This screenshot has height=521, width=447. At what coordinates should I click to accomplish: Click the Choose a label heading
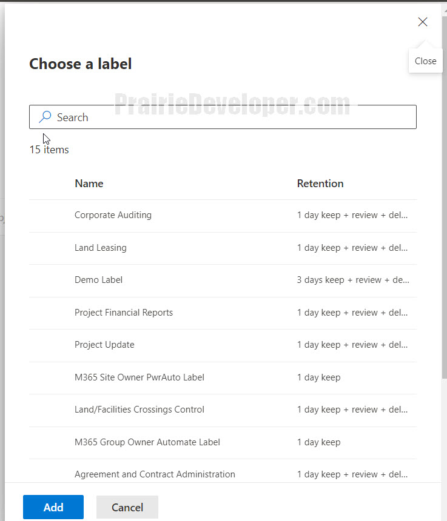(x=81, y=64)
